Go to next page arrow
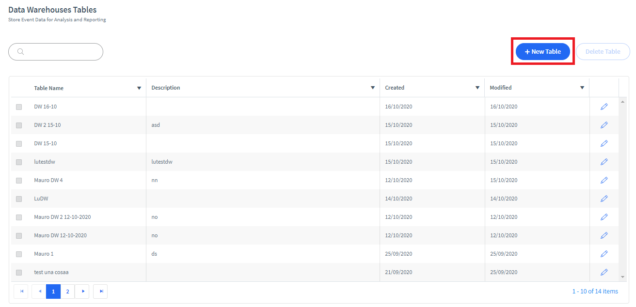 (82, 291)
